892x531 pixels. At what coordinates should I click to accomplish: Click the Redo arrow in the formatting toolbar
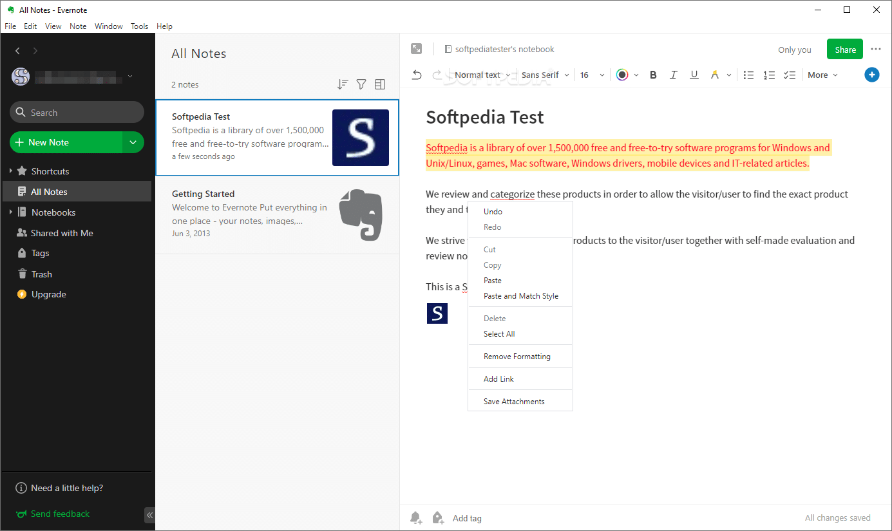tap(437, 75)
